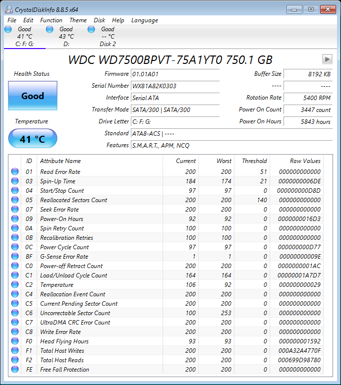The image size is (341, 385).
Task: Select raw value 000699D98780 for Total Host Reads
Action: [x=299, y=360]
